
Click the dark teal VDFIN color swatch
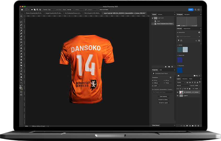pos(180,50)
